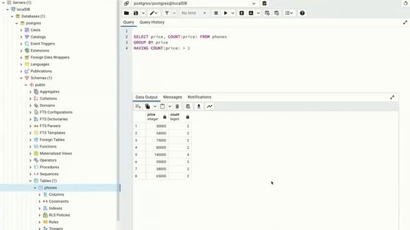Click the price column header
410x230 pixels.
pyautogui.click(x=157, y=116)
